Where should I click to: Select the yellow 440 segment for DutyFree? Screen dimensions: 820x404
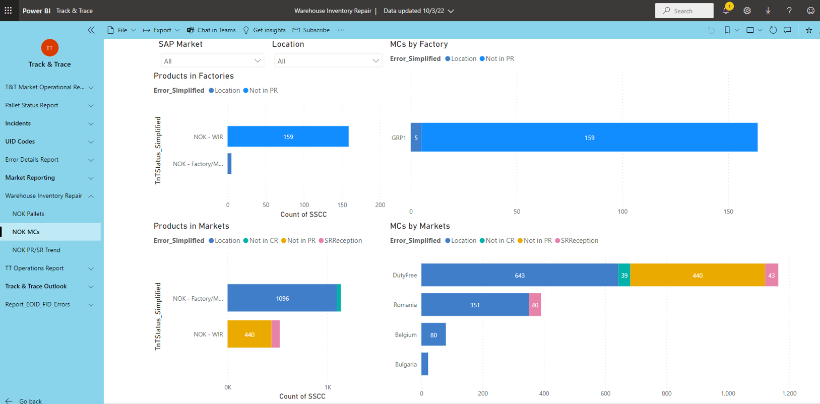pyautogui.click(x=698, y=275)
